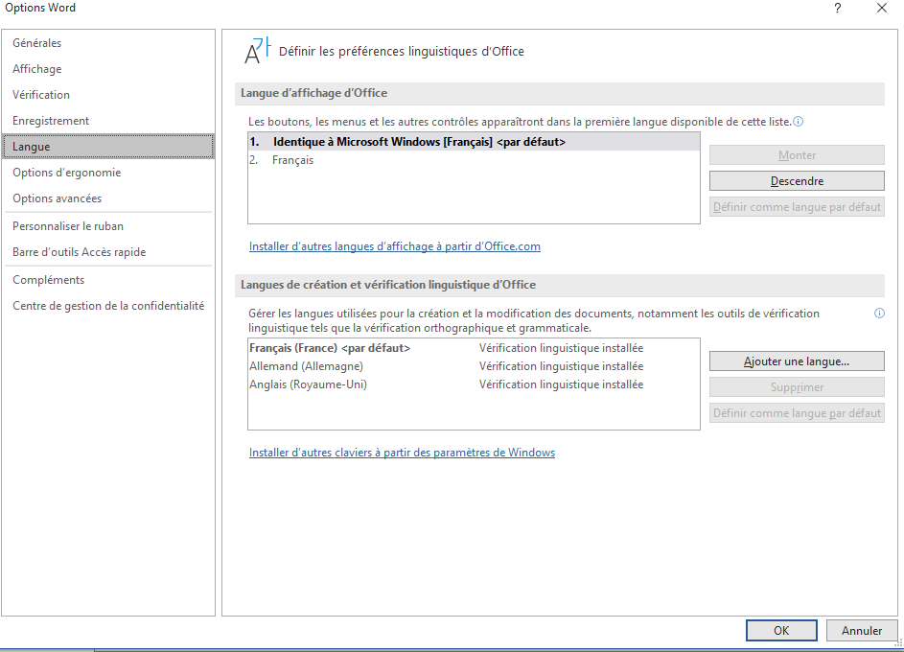Click Vérification linguistique installée for Français (France)
This screenshot has width=904, height=652.
tap(561, 348)
